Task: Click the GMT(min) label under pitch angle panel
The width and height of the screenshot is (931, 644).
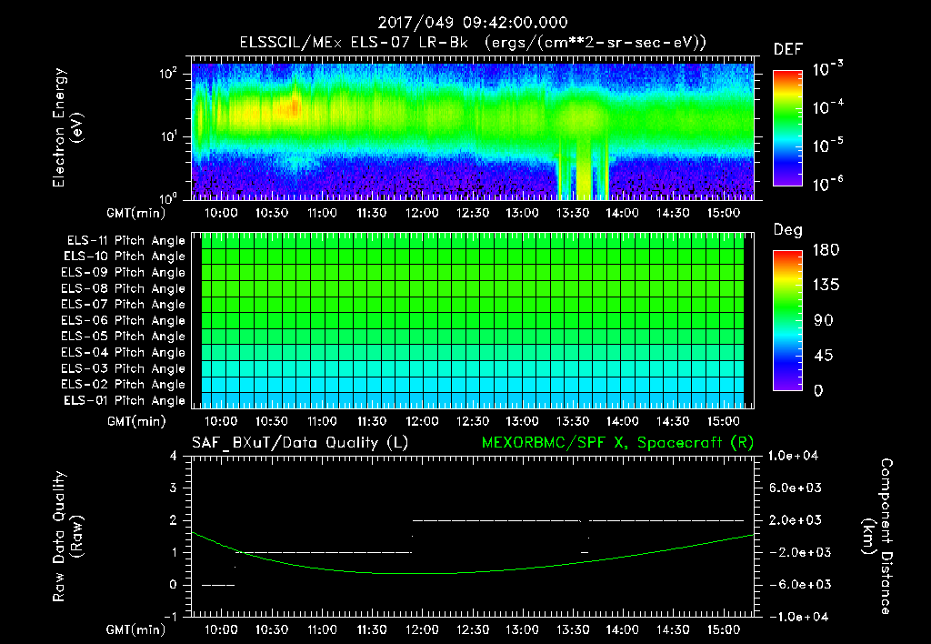Action: pyautogui.click(x=136, y=422)
